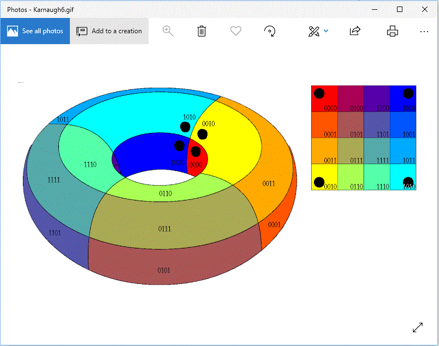Click the 0011 label on the orange torus region
The image size is (439, 346).
[269, 183]
